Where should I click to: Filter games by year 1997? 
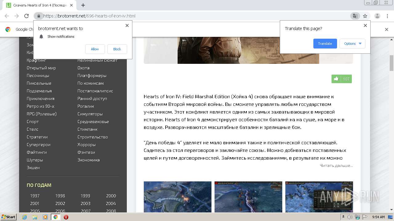coord(35,196)
